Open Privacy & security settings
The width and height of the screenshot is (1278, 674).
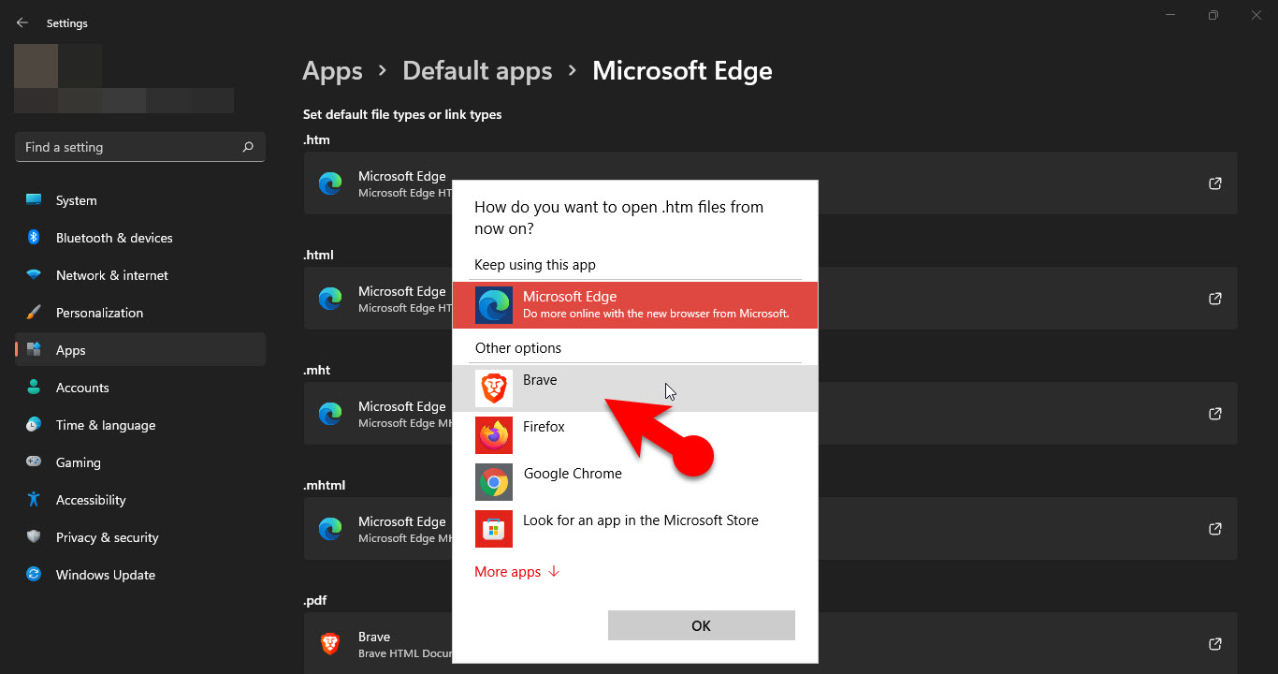[x=140, y=537]
